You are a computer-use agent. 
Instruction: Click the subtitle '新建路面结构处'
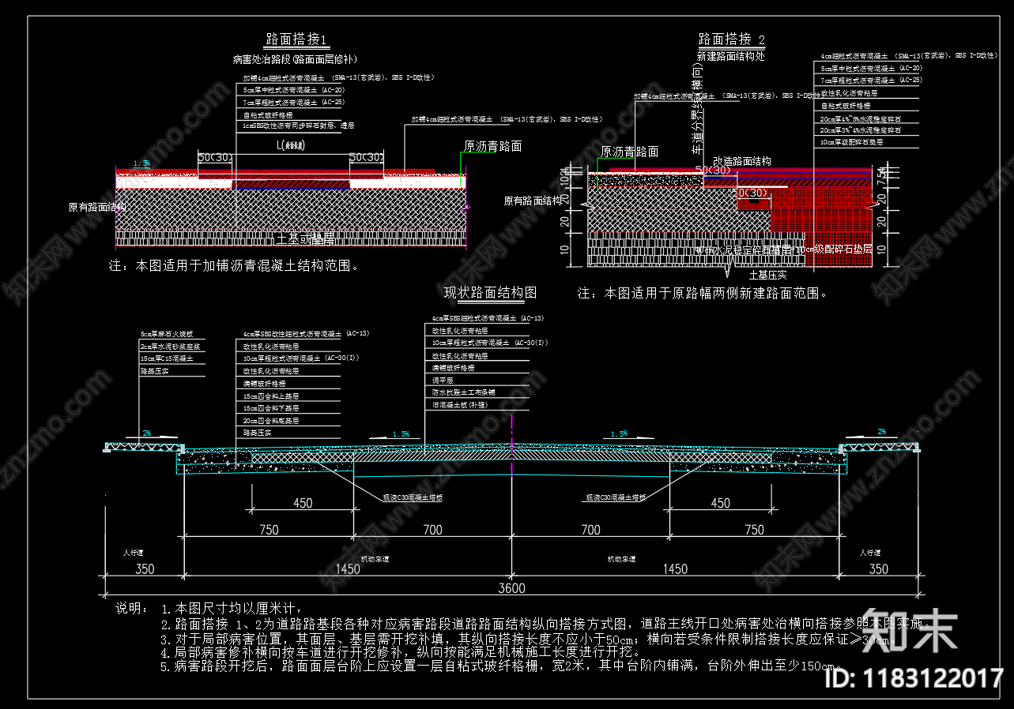point(730,57)
